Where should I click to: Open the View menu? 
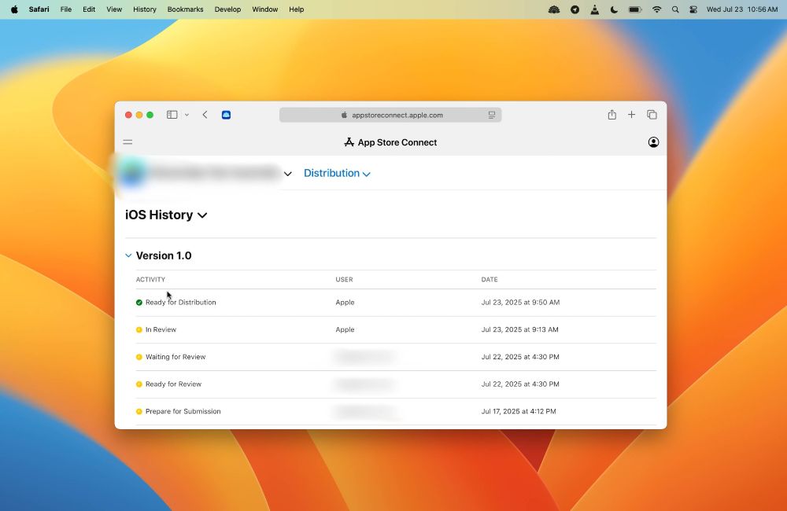click(x=114, y=9)
